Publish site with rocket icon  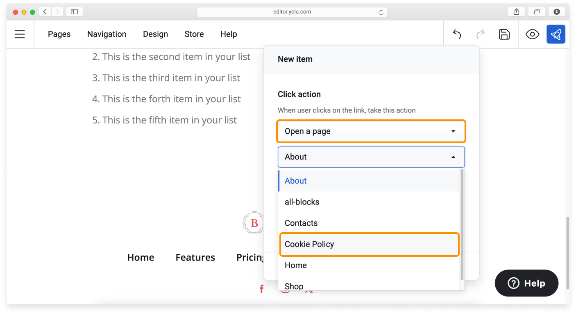(556, 34)
